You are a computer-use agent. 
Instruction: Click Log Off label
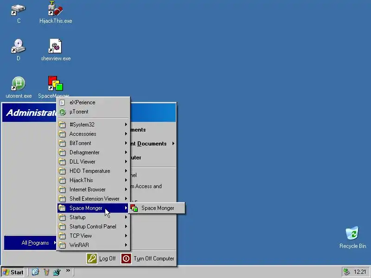[108, 259]
